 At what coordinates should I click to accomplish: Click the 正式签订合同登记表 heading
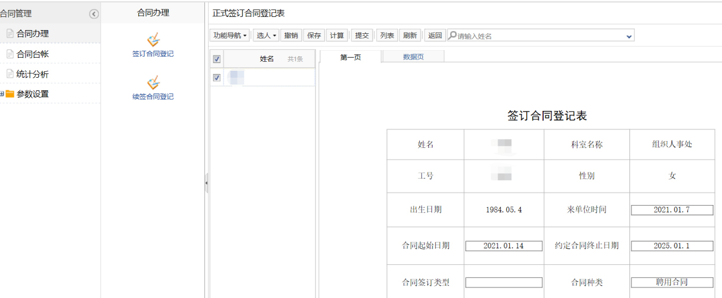(248, 13)
